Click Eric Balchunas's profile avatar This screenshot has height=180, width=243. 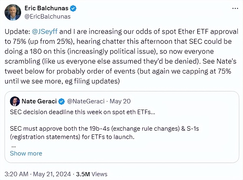(x=13, y=12)
